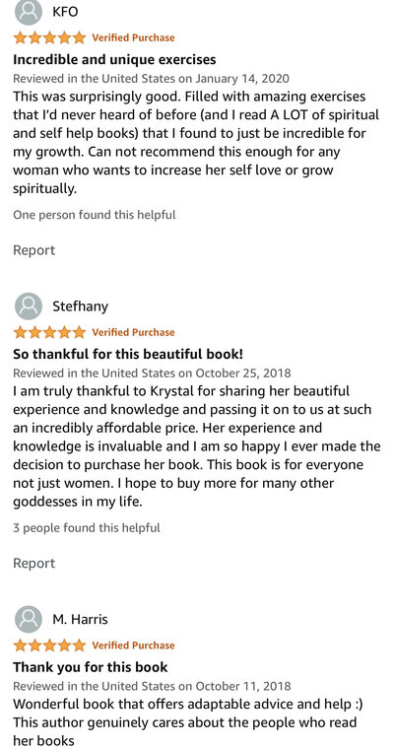Click Verified Purchase label on M. Harris's review
Image resolution: width=394 pixels, height=747 pixels.
133,645
